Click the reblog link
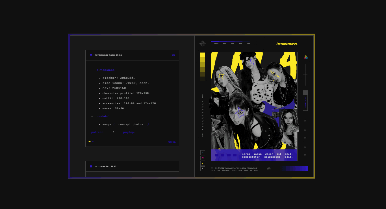 [x=172, y=142]
